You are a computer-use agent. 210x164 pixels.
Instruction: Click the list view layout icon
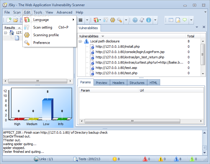click(171, 20)
